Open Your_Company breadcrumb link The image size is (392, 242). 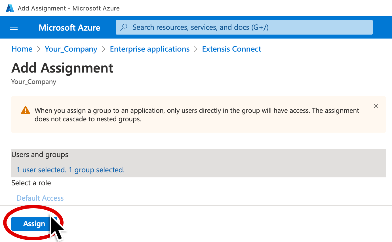(x=71, y=49)
